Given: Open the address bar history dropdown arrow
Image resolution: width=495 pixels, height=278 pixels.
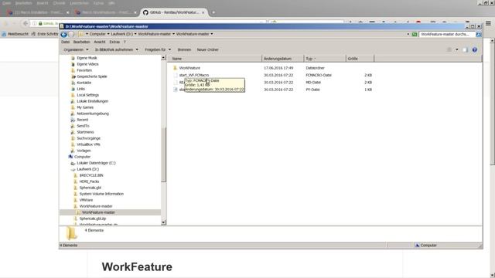Looking at the screenshot, I should (408, 34).
